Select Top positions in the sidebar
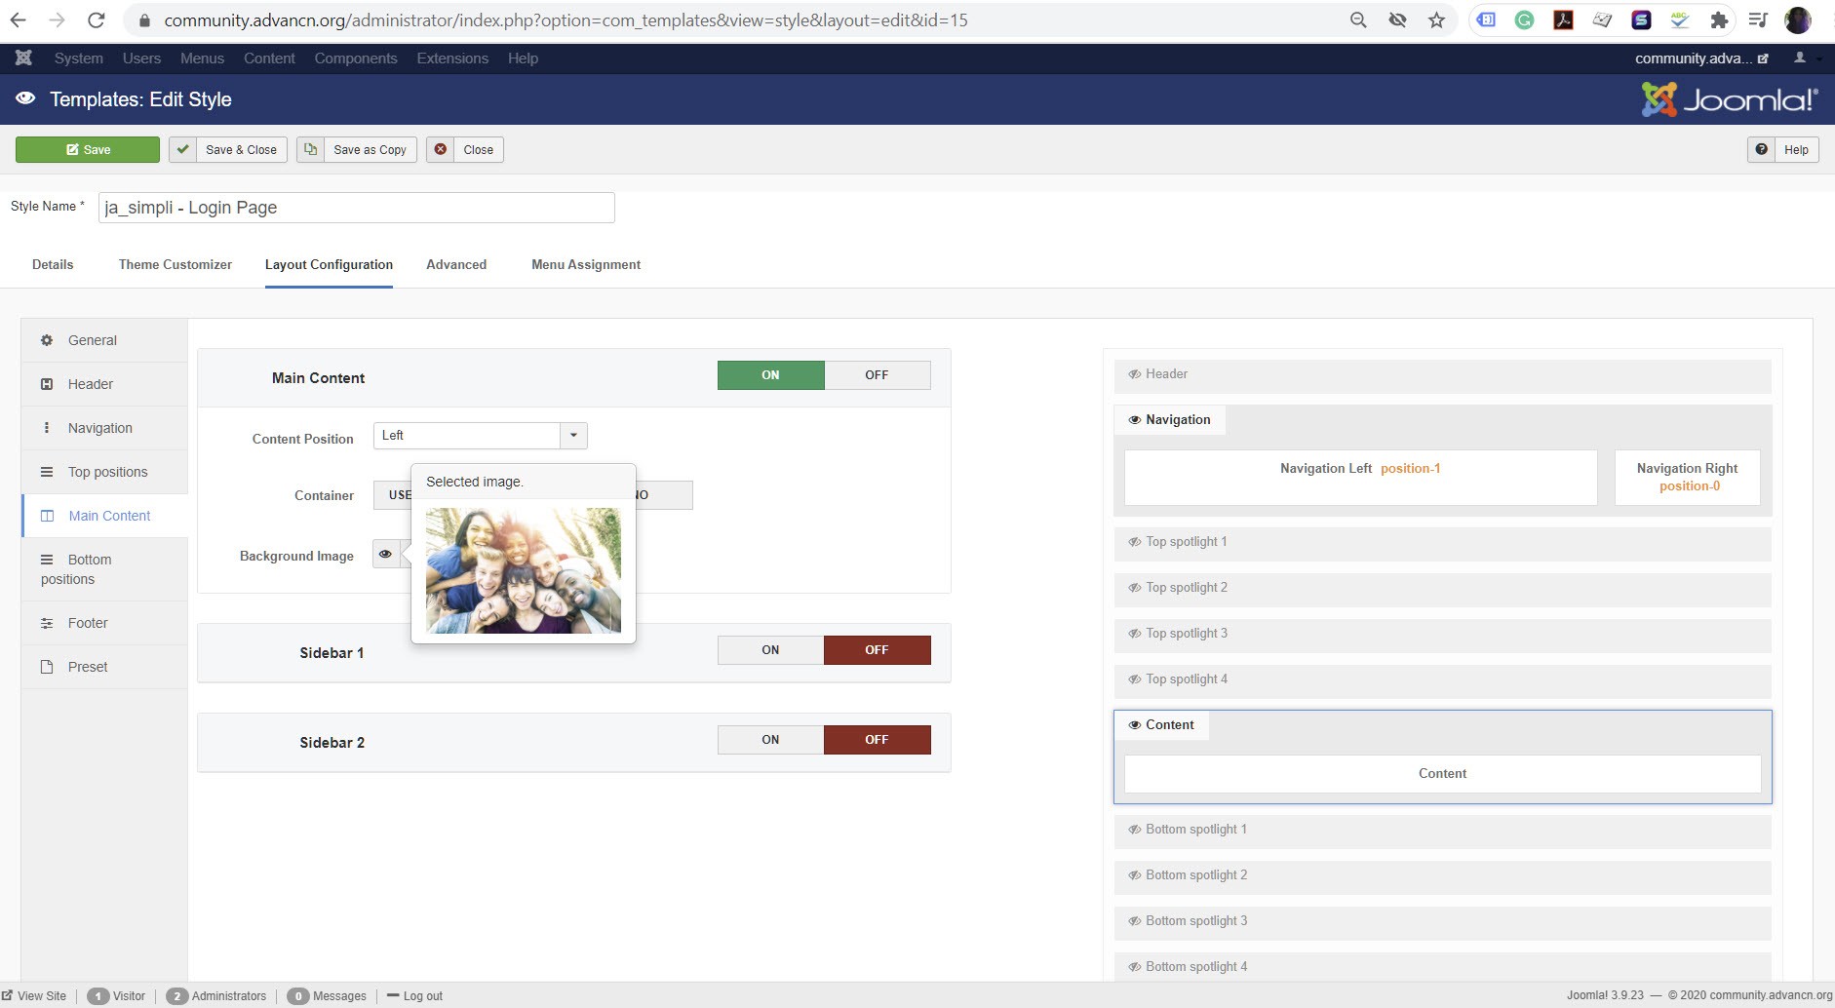 pyautogui.click(x=104, y=472)
